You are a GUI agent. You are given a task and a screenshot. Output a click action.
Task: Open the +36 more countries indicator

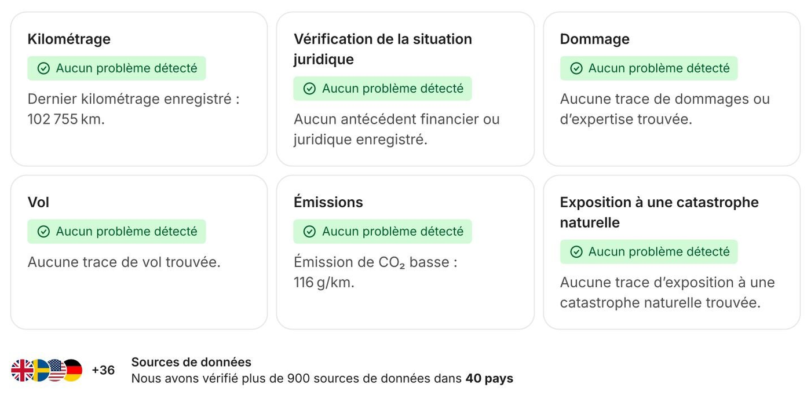(x=103, y=370)
